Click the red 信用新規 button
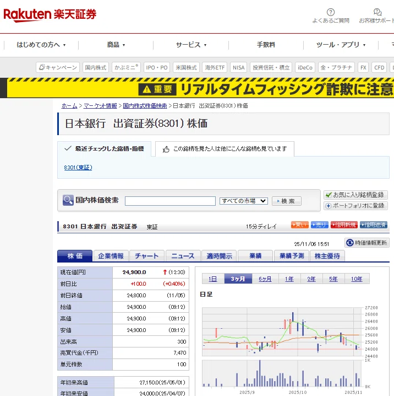This screenshot has height=396, width=394. 344,225
